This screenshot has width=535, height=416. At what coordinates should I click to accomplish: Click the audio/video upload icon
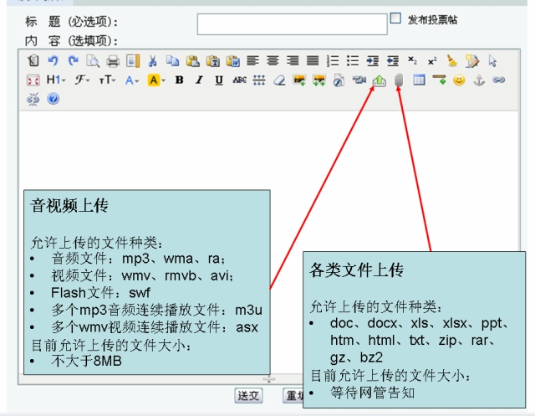[x=378, y=80]
